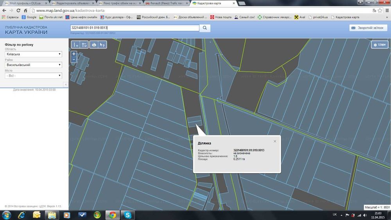This screenshot has width=391, height=220.
Task: Switch to Рено трафік обмін tab
Action: pos(120,3)
